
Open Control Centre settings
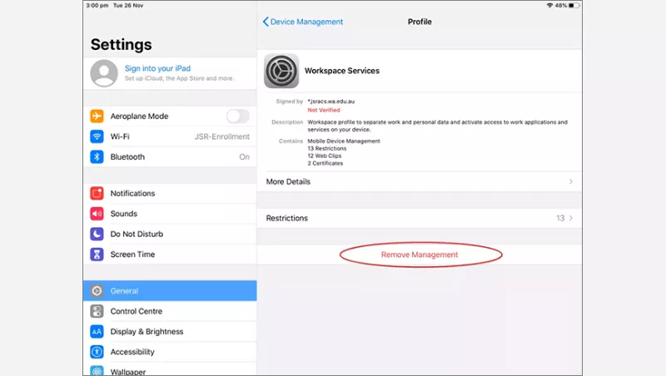point(170,311)
